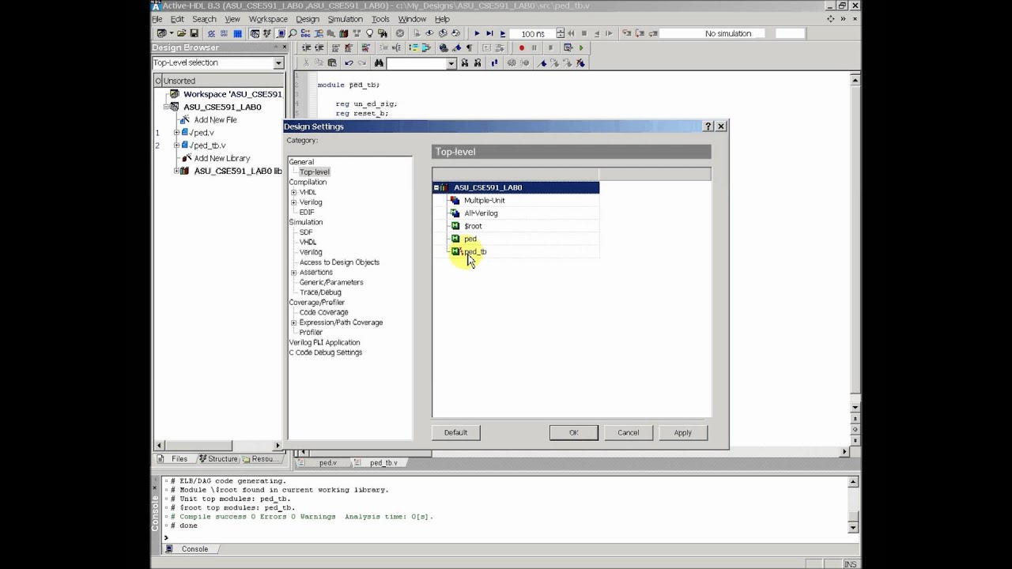Click the 100 ns simulation time field
Image resolution: width=1012 pixels, height=569 pixels.
coord(534,33)
